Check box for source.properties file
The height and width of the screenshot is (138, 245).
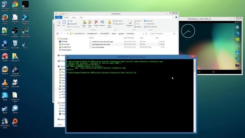[x=90, y=47]
